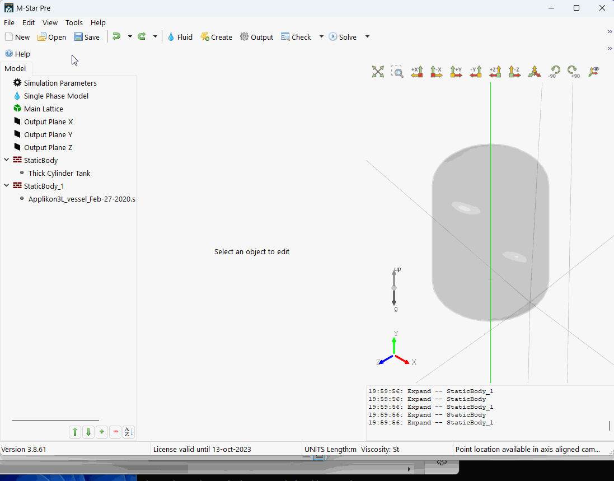Collapse the StaticBody tree node

7,160
